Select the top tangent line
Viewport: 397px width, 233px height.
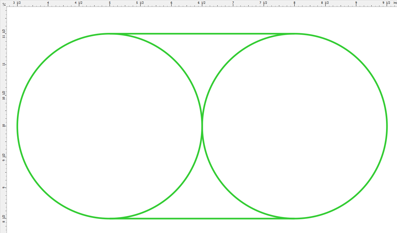[201, 33]
